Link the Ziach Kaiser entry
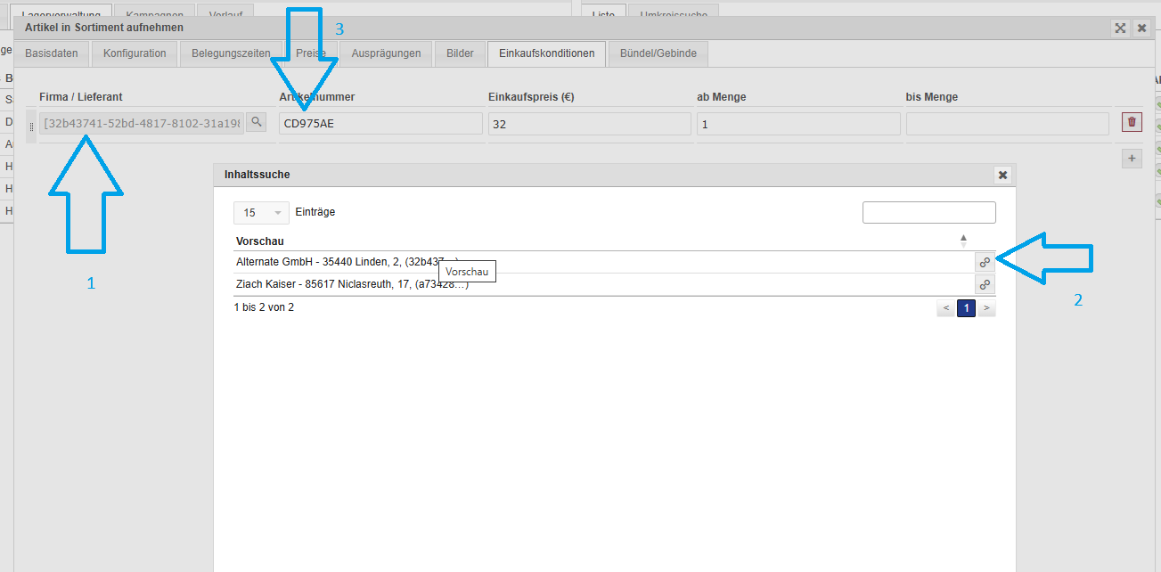The image size is (1161, 572). point(985,285)
